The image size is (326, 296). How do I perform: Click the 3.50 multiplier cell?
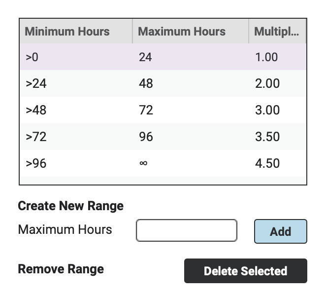coord(278,137)
